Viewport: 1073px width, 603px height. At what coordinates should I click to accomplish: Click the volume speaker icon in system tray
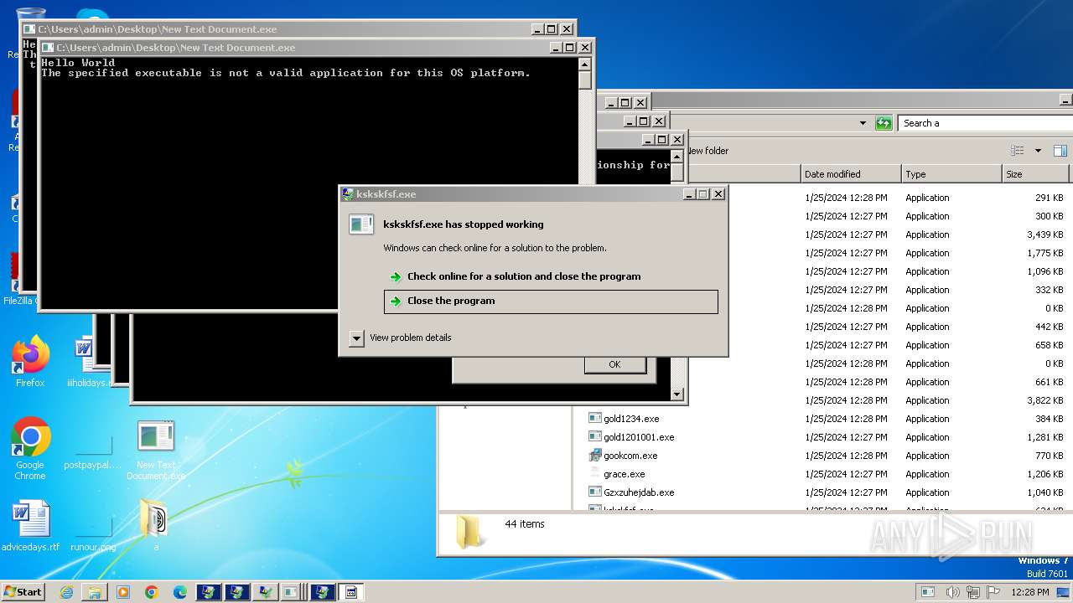pyautogui.click(x=952, y=592)
